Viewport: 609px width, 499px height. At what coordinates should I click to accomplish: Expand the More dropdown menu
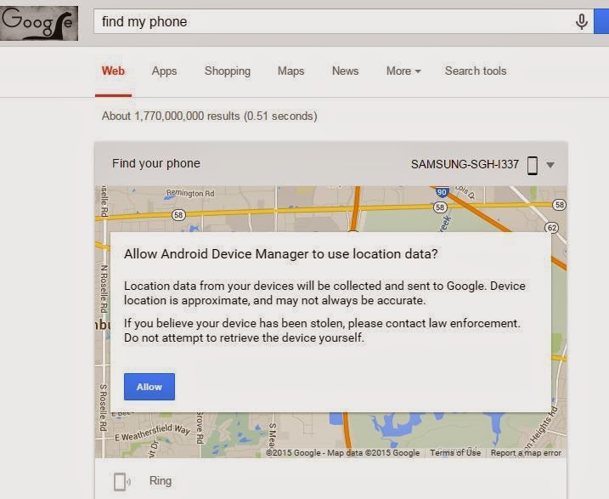pyautogui.click(x=403, y=71)
